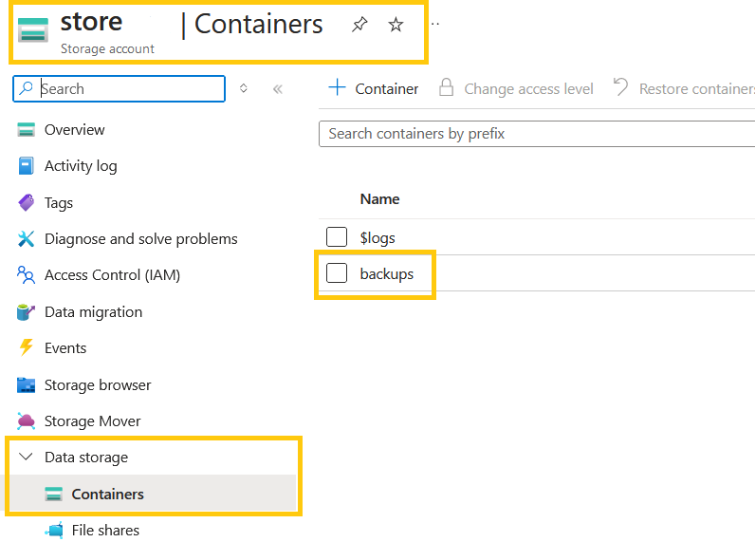Viewport: 755px width, 542px height.
Task: Mark the storage account as favorite with star
Action: pos(396,24)
